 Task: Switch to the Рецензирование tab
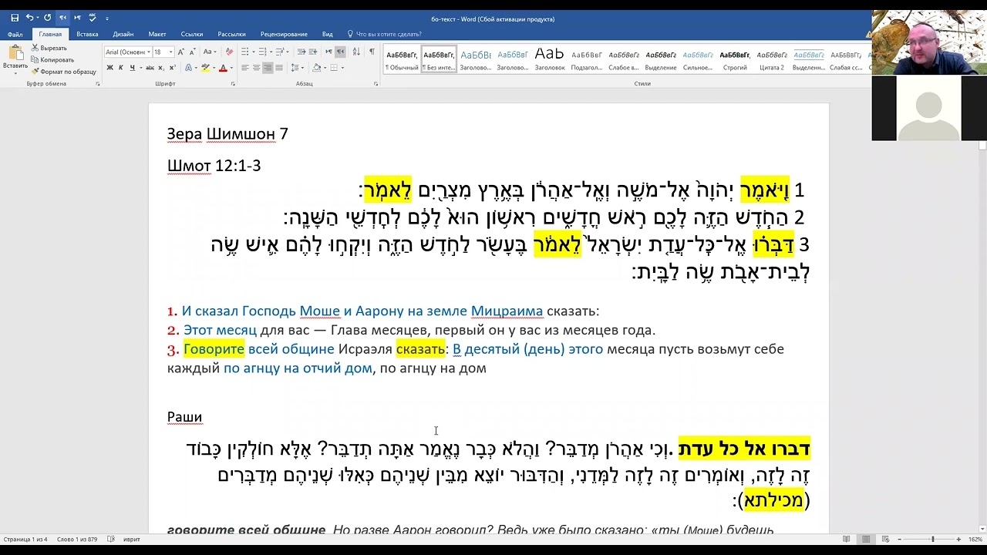pyautogui.click(x=284, y=34)
